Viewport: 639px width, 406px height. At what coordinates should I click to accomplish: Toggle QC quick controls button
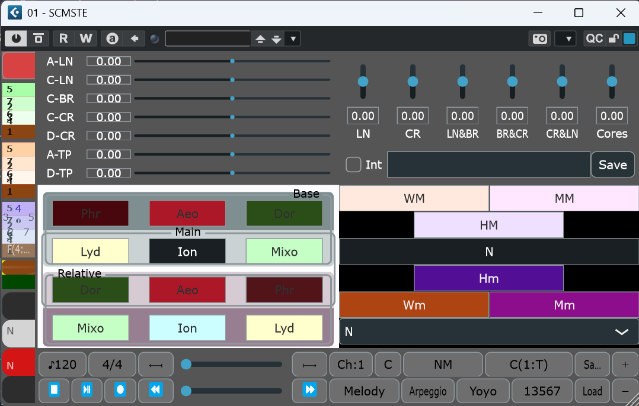point(594,38)
